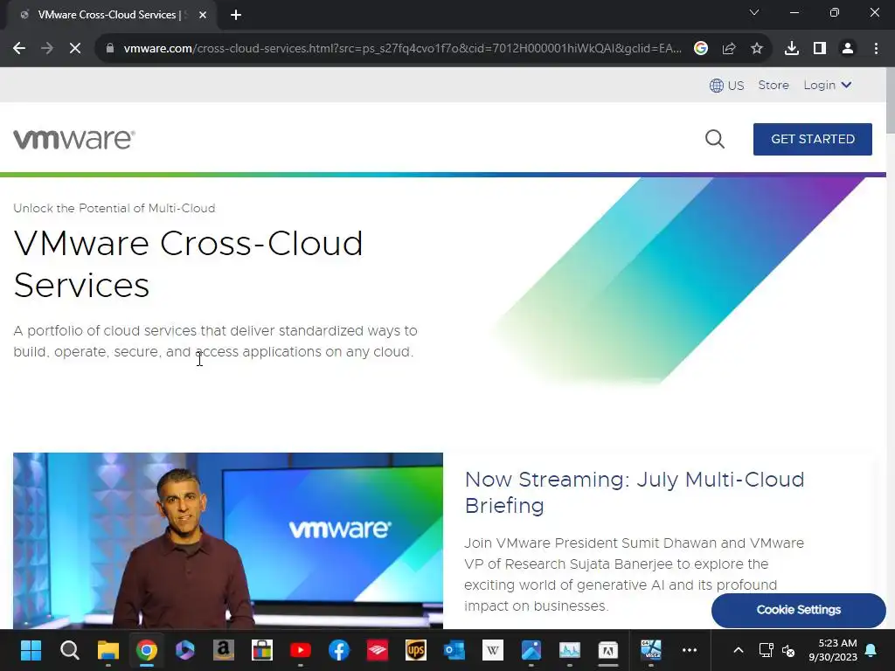The width and height of the screenshot is (895, 671).
Task: Open the notification bell
Action: point(871,650)
